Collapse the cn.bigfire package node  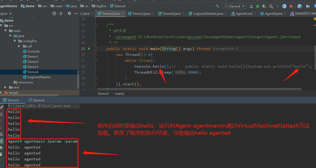point(15,41)
